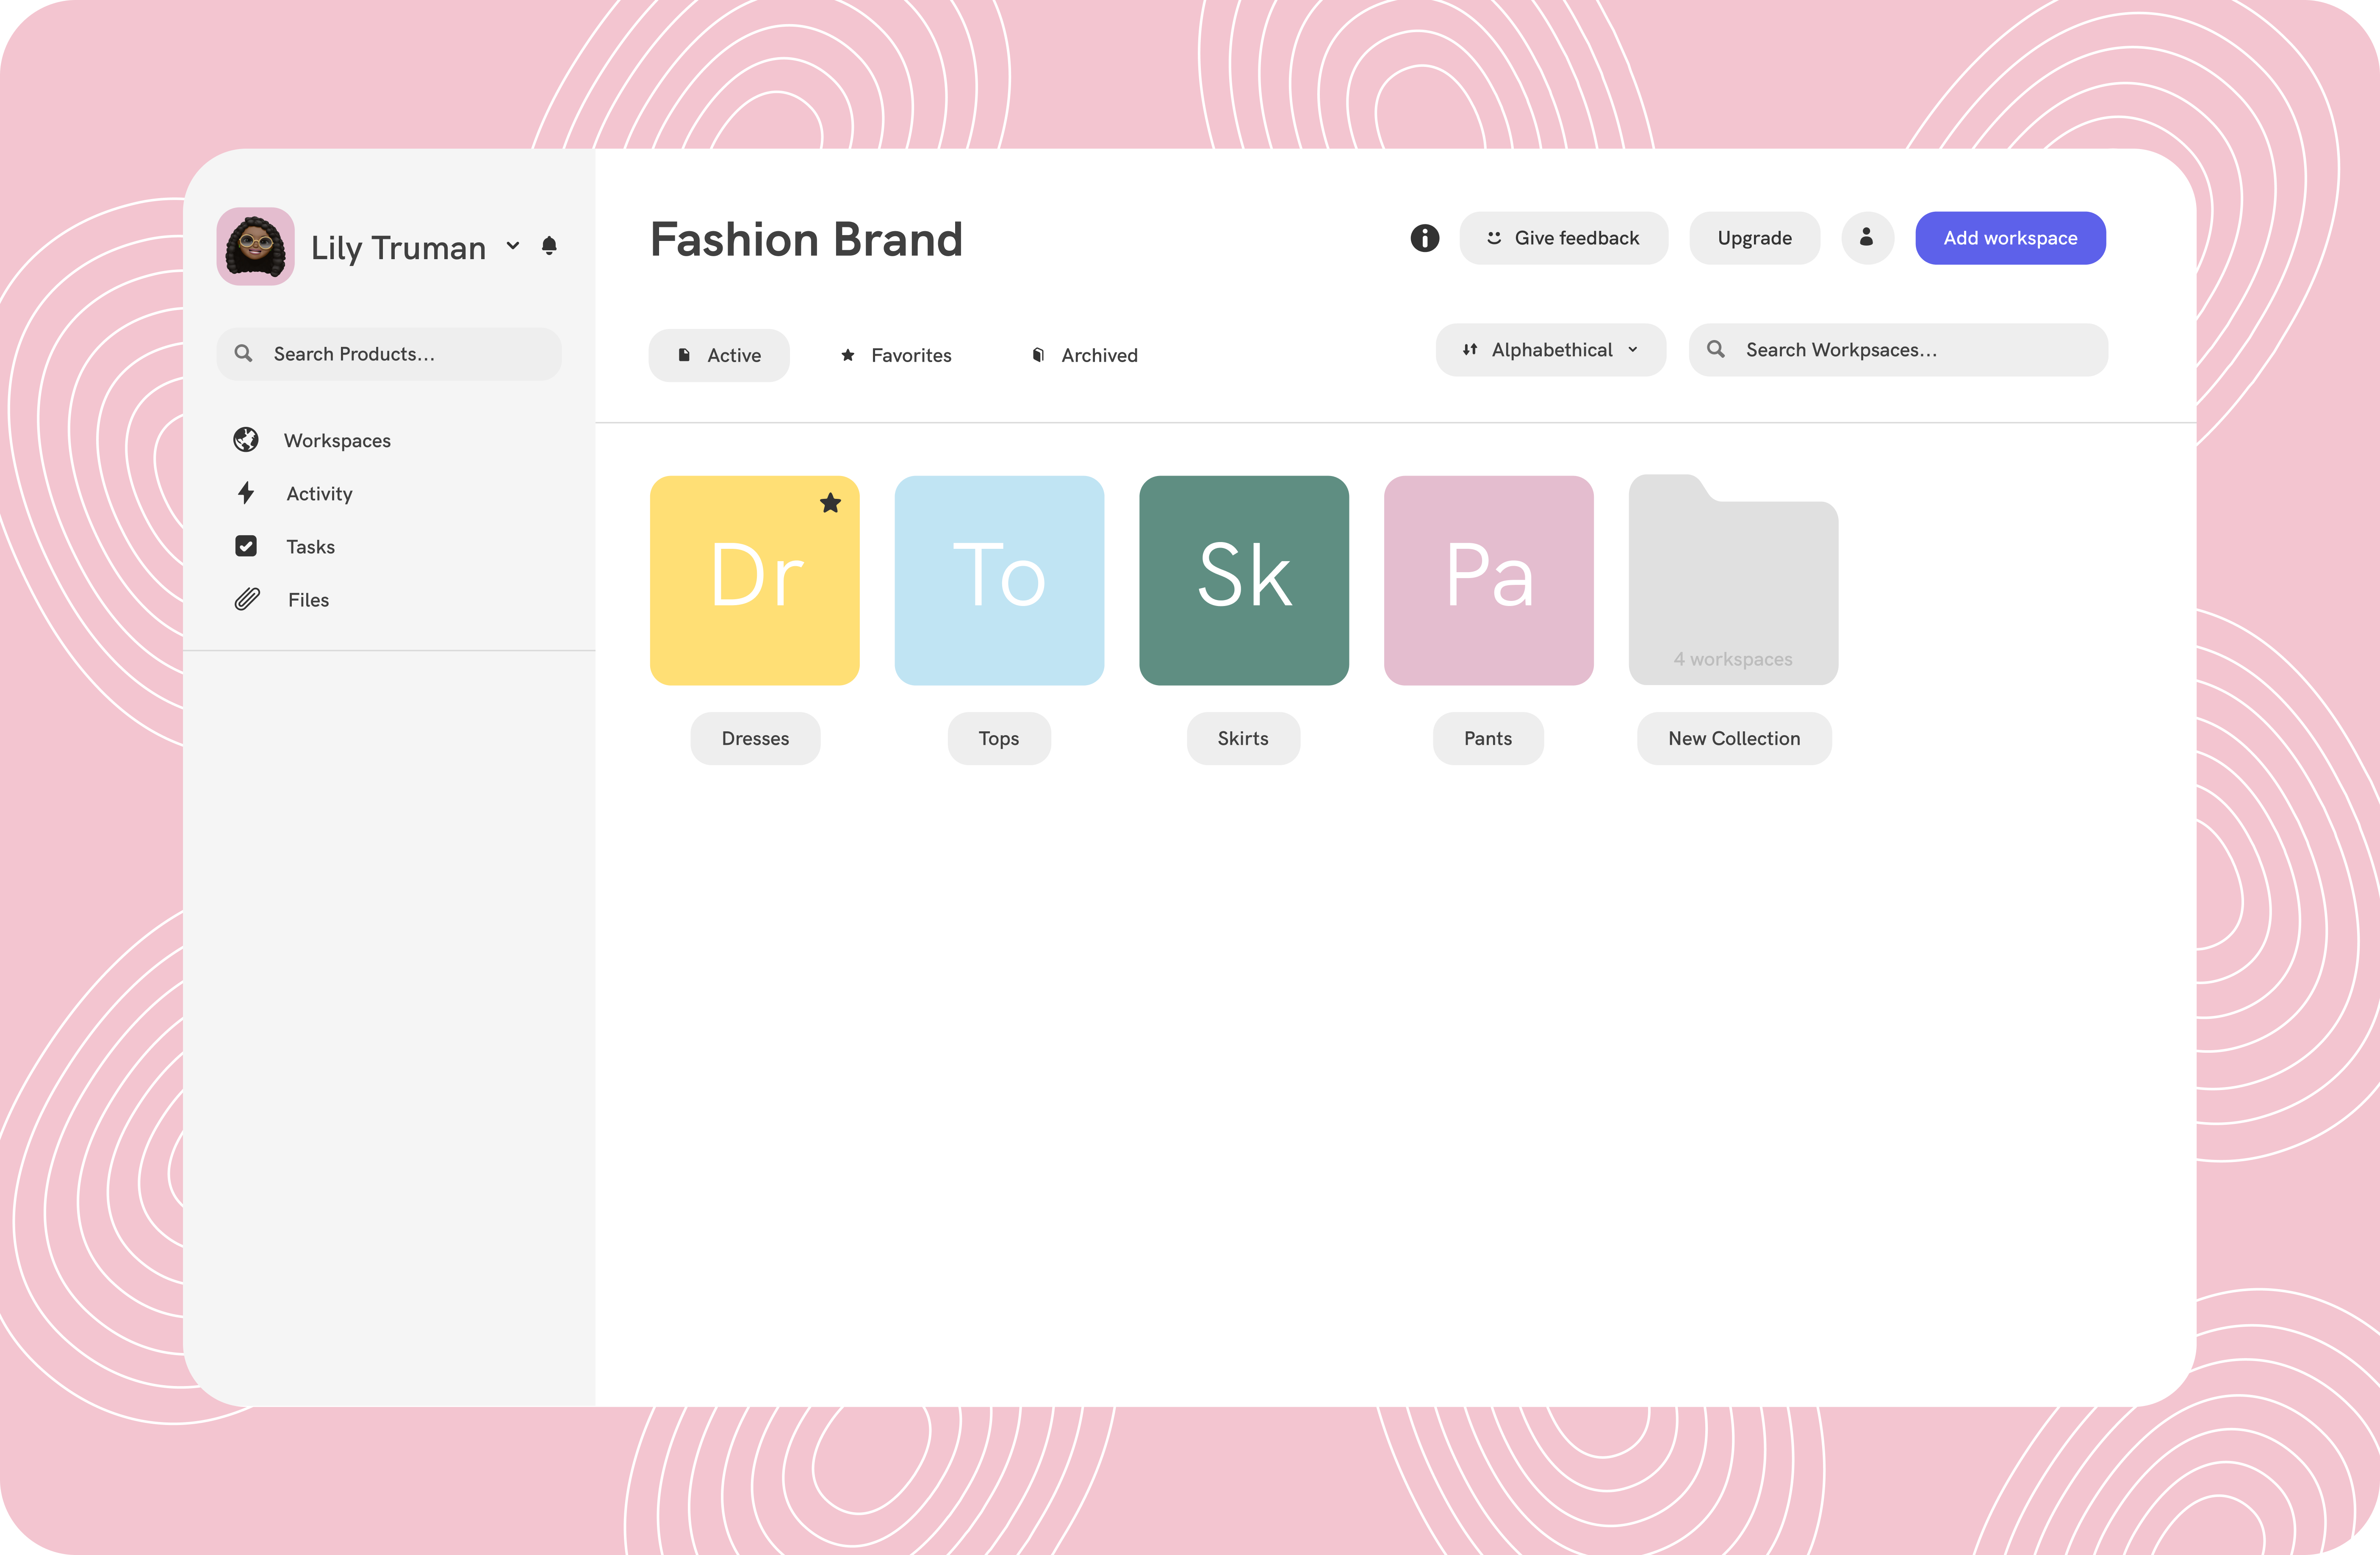Screen dimensions: 2380x1555
Task: Select the Active tab
Action: click(719, 355)
